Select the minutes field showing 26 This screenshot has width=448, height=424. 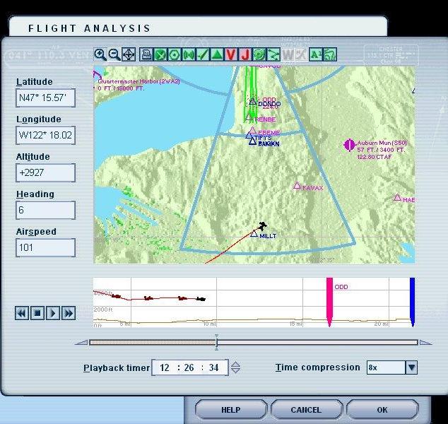click(x=189, y=367)
